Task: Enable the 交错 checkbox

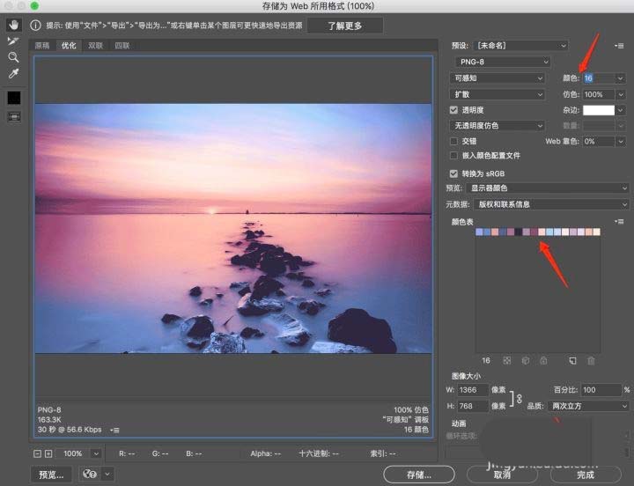Action: (453, 141)
